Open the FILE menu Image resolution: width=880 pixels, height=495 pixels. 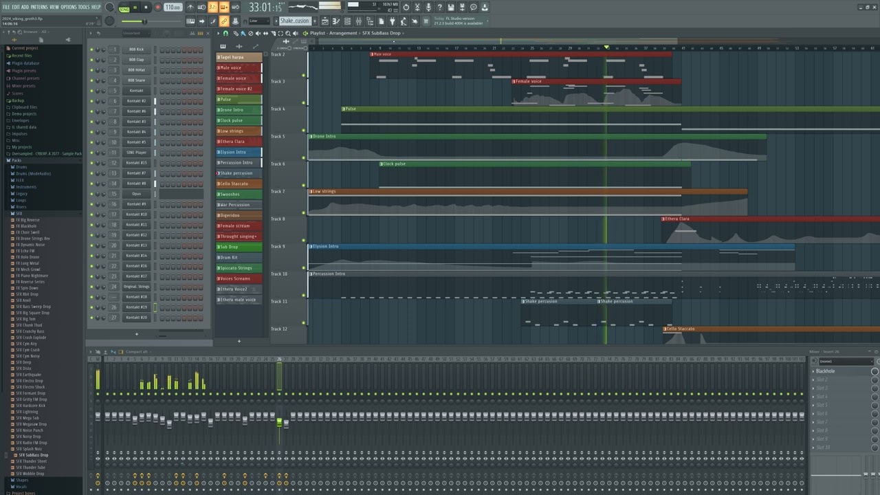pos(6,7)
